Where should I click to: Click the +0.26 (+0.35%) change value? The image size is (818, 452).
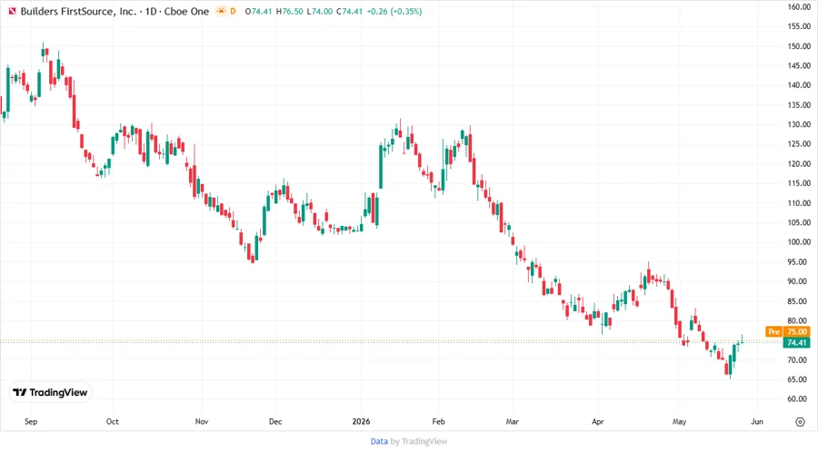click(x=394, y=11)
